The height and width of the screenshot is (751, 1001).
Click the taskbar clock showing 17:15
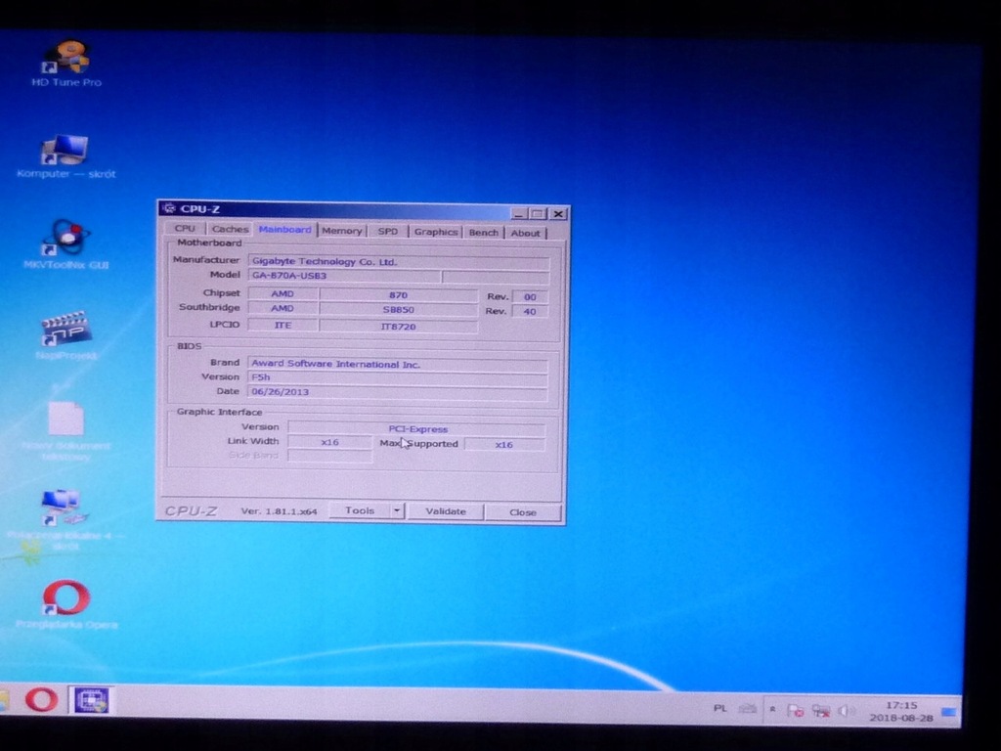901,711
